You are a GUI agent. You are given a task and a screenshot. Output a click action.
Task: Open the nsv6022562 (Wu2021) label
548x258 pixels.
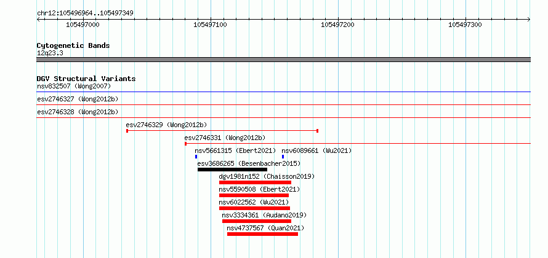click(254, 202)
